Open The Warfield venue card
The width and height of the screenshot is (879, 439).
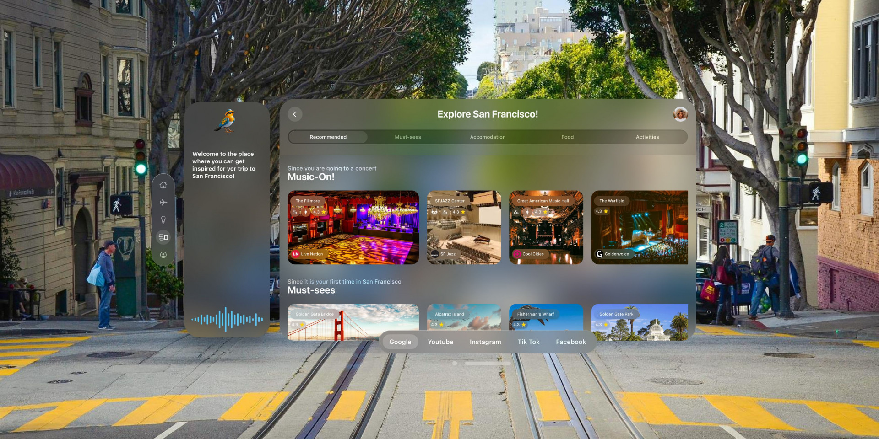[x=640, y=227]
